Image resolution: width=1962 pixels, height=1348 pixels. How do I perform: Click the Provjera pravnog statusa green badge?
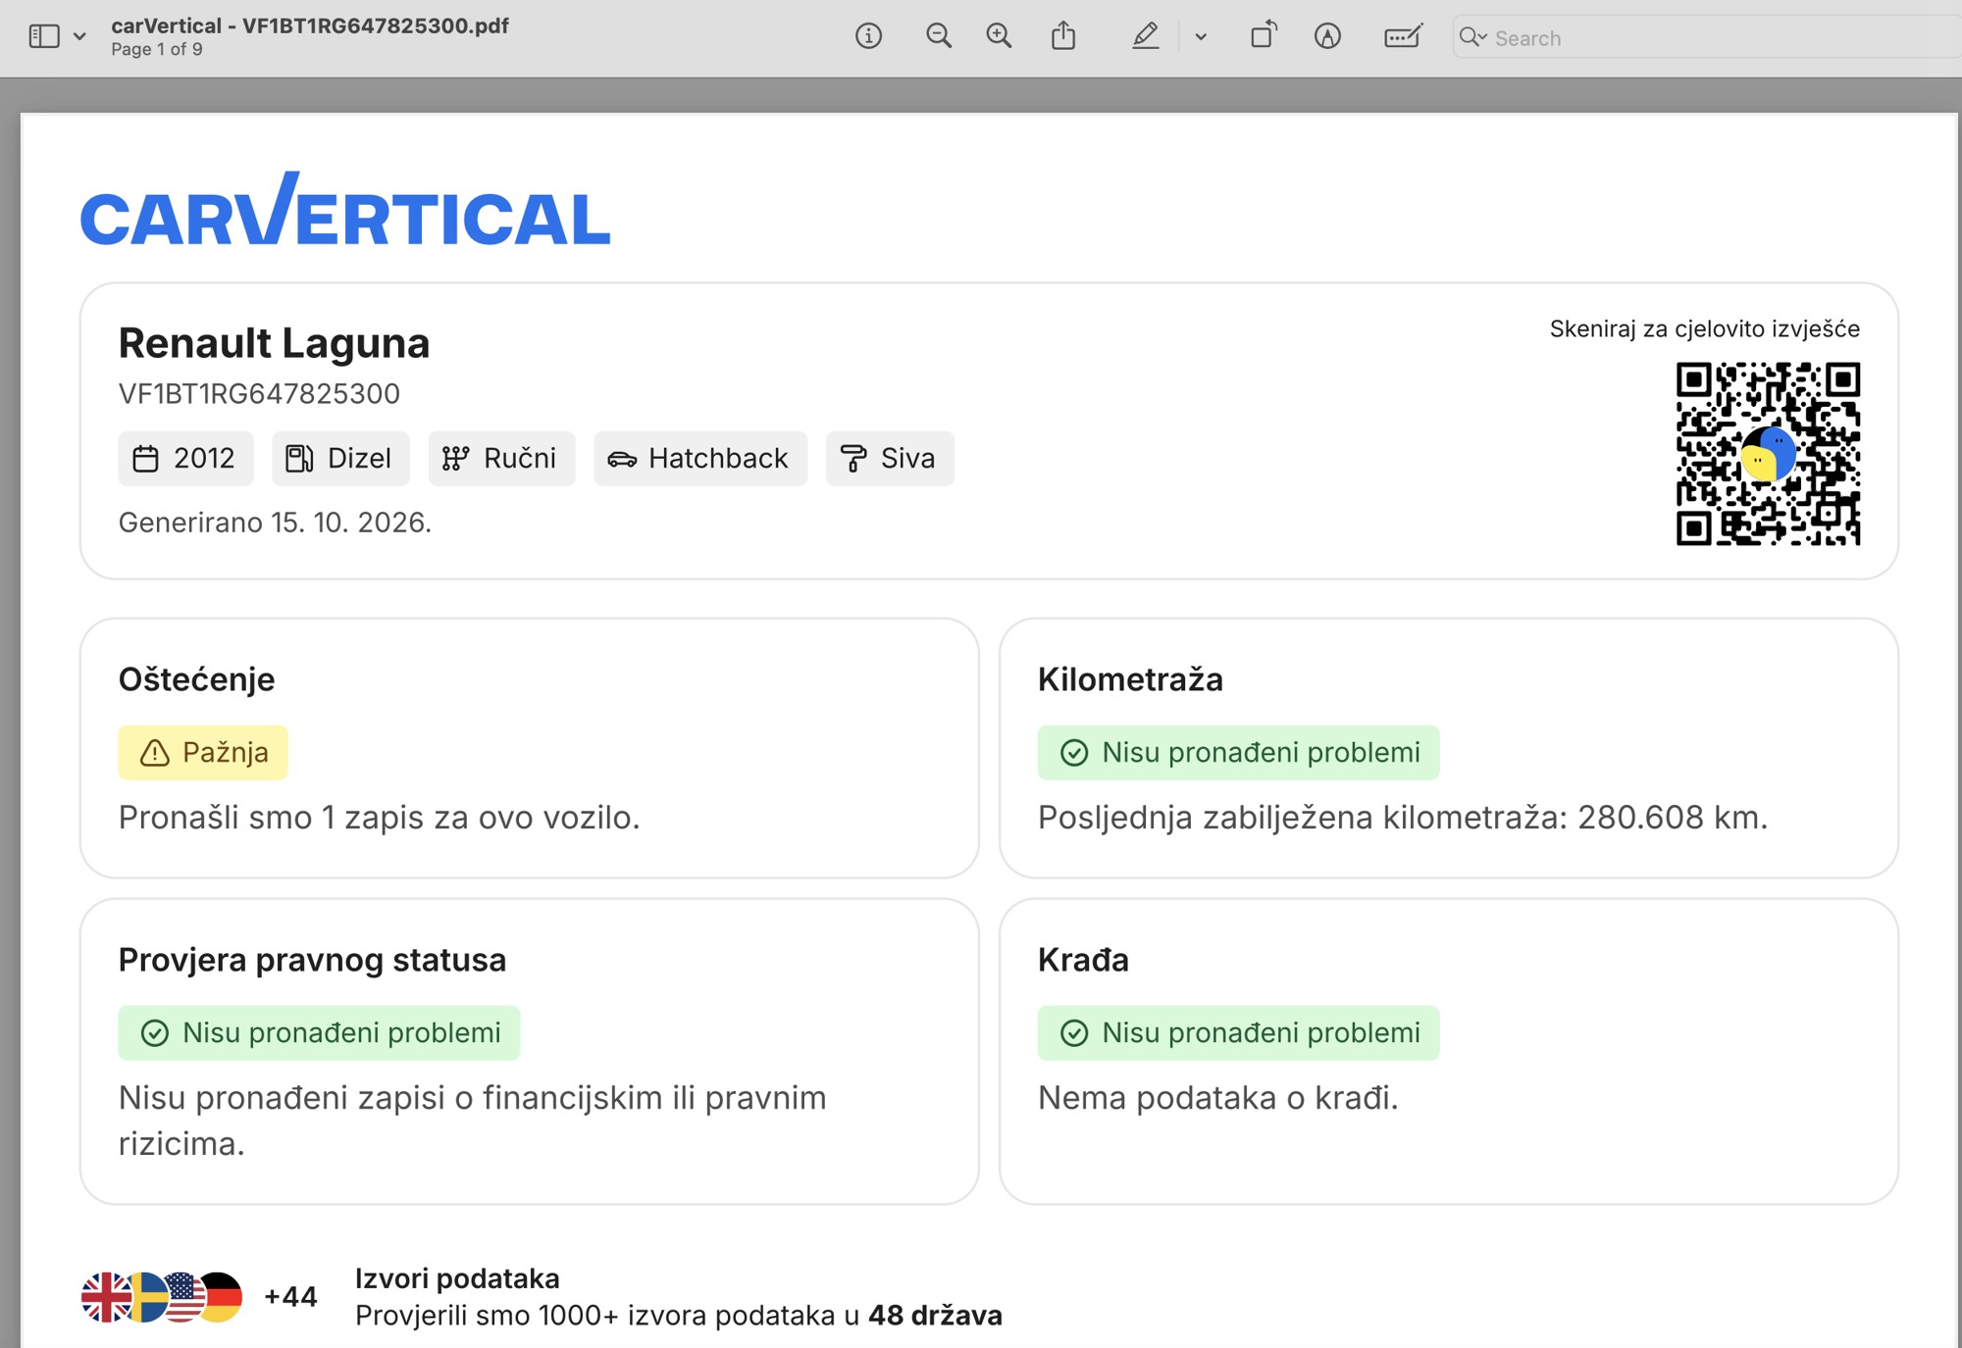pyautogui.click(x=319, y=1032)
